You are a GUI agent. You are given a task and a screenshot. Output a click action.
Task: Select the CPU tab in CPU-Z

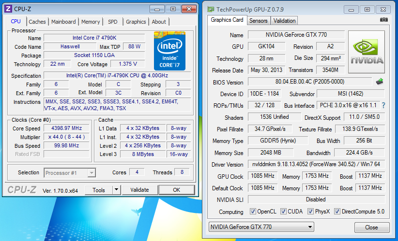tap(16, 21)
